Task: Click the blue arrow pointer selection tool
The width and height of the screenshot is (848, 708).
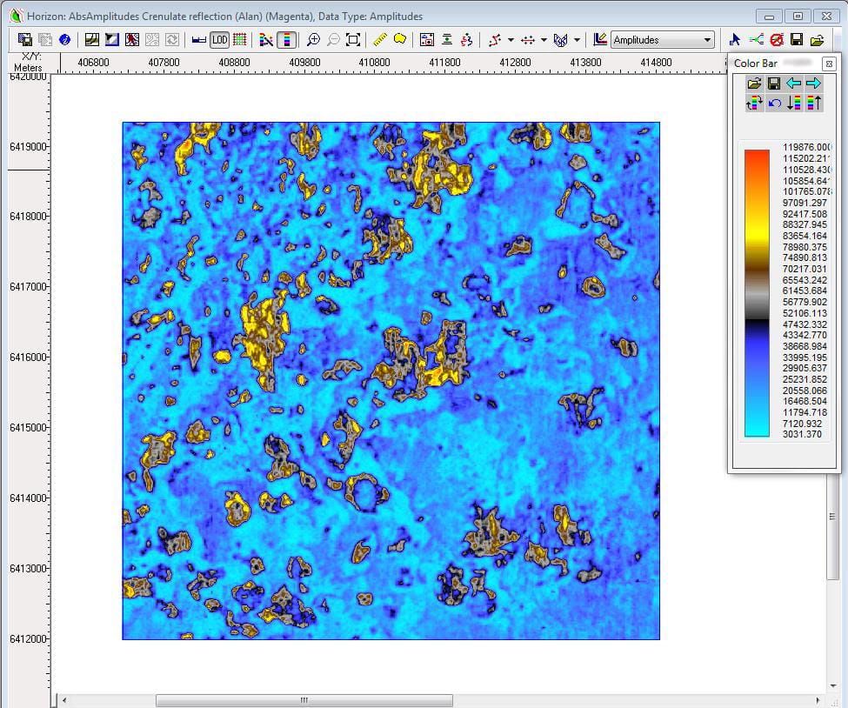Action: [735, 40]
